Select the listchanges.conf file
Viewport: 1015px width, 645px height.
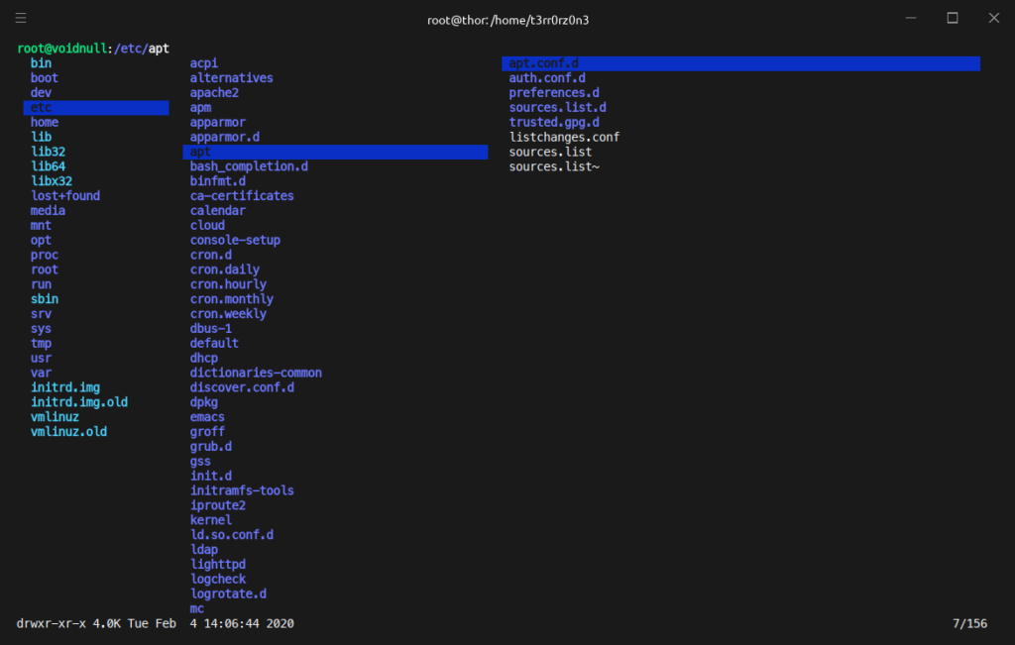(x=564, y=137)
